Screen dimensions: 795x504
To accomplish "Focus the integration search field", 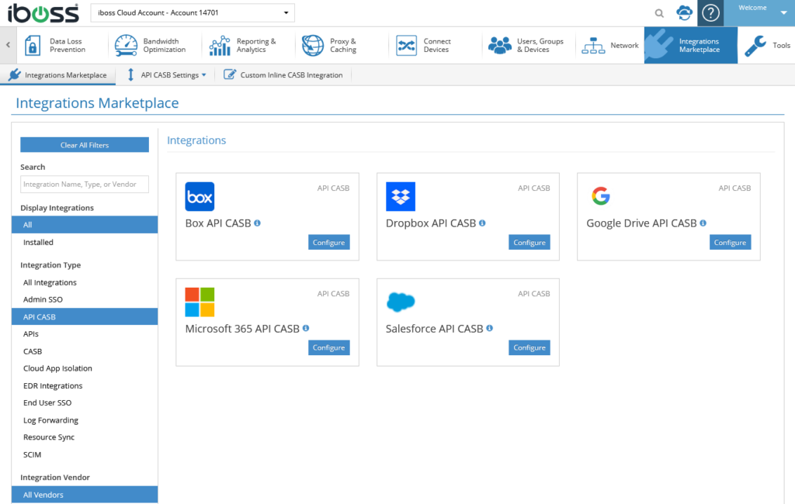I will (85, 185).
